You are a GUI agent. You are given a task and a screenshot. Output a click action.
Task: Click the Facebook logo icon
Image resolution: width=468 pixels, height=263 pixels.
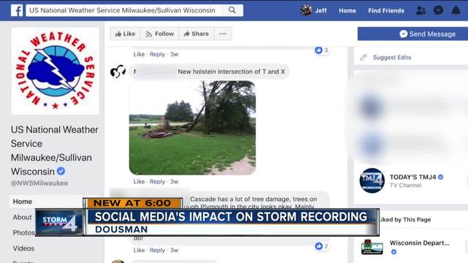[17, 10]
